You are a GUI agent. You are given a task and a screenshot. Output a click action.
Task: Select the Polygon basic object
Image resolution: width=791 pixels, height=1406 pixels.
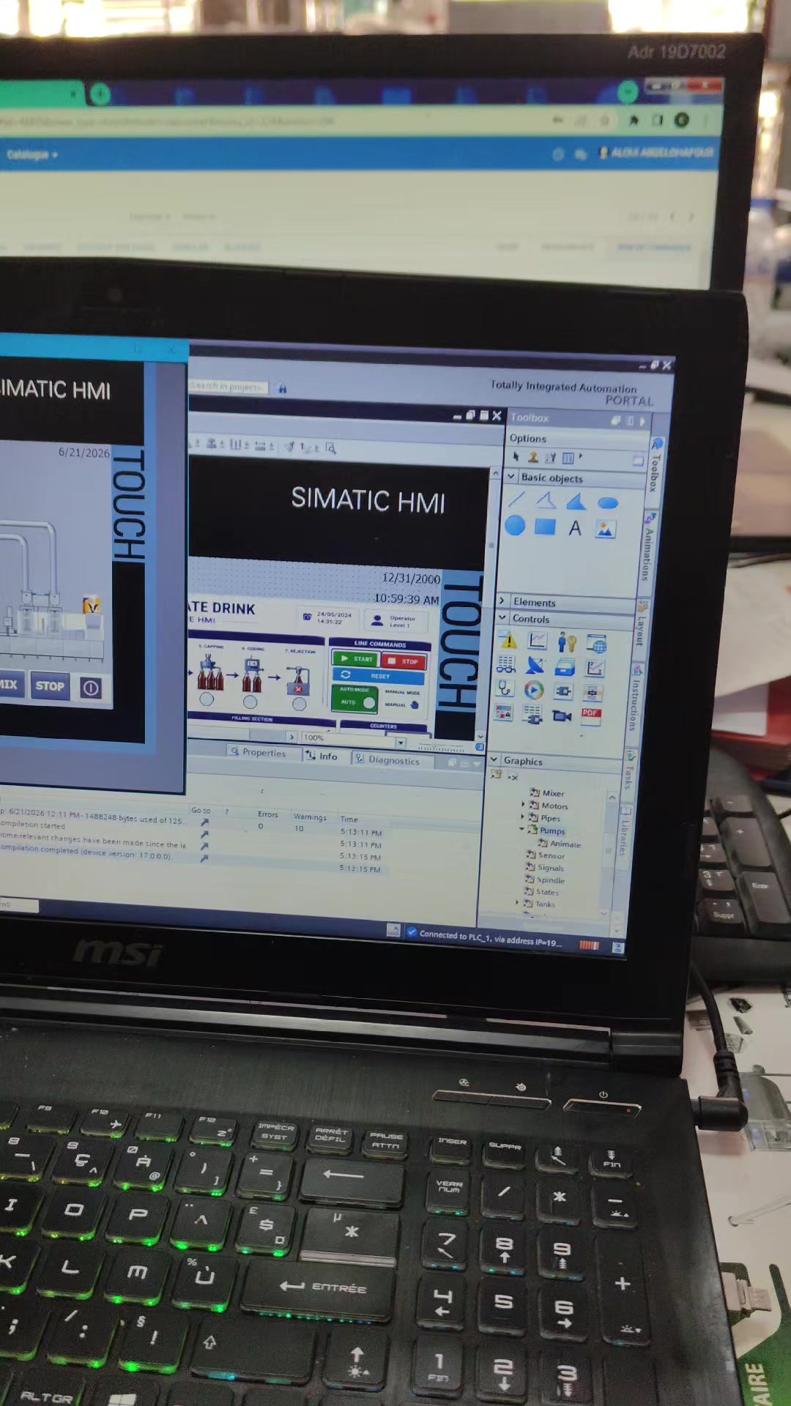click(576, 502)
